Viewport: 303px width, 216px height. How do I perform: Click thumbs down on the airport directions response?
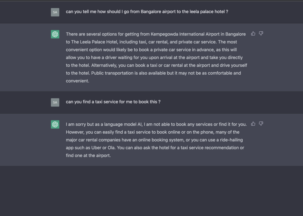[x=261, y=34]
